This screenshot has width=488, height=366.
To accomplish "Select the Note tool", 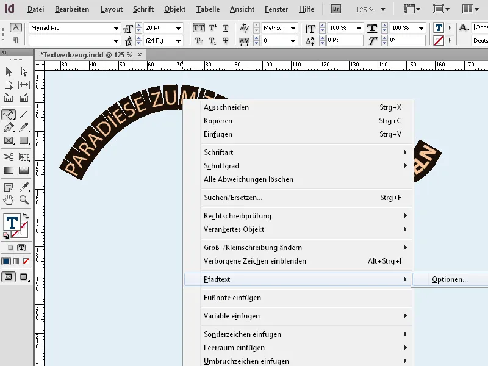I will click(x=9, y=187).
